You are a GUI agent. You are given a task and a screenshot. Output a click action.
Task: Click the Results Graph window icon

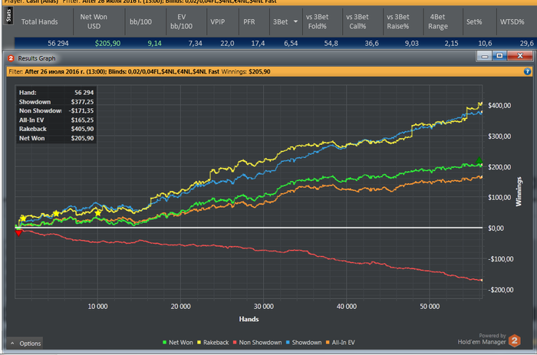pos(11,58)
